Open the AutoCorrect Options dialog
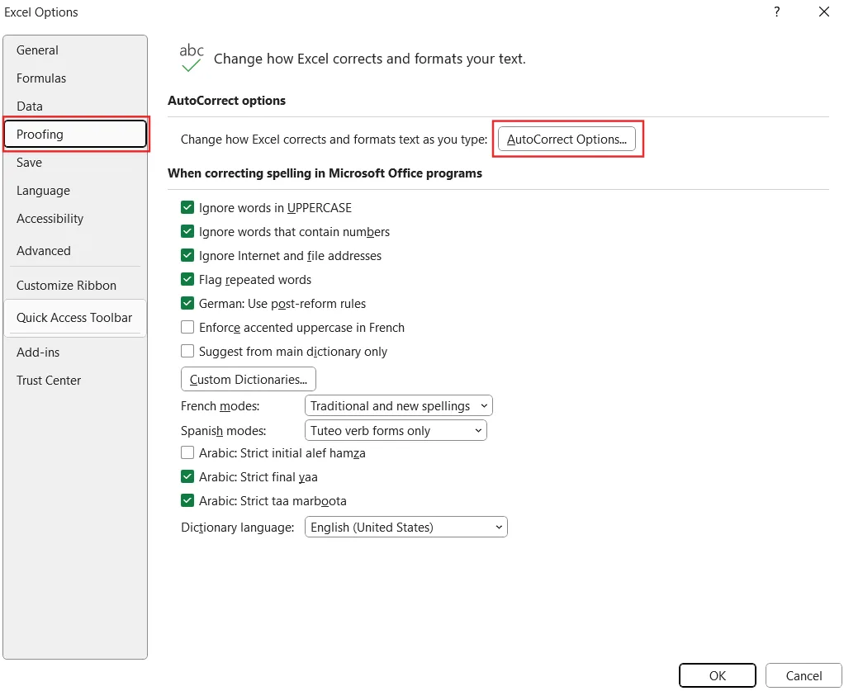The image size is (844, 691). click(x=567, y=140)
